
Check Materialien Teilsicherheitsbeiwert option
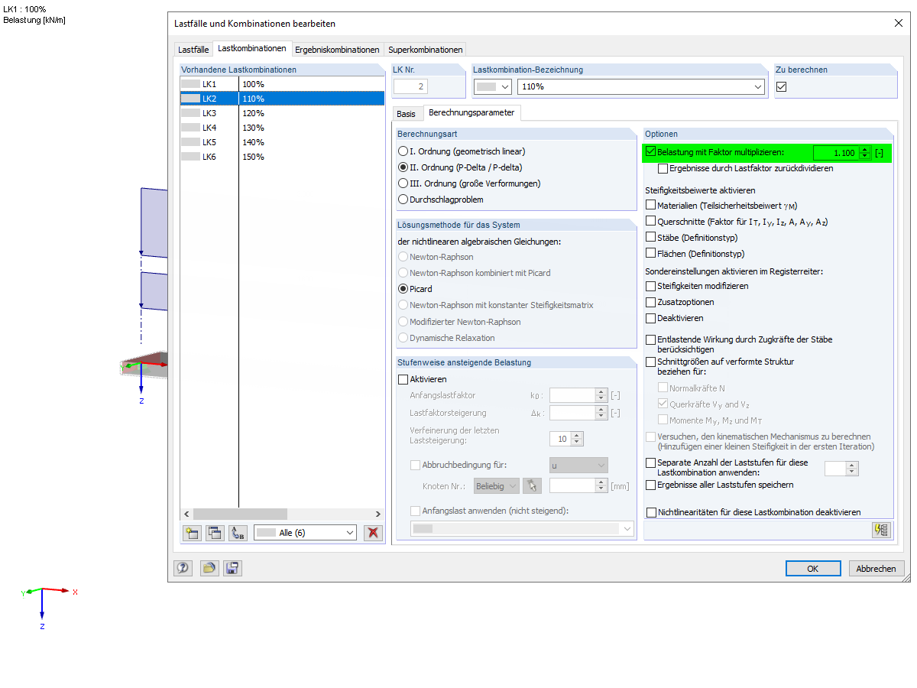(x=651, y=205)
